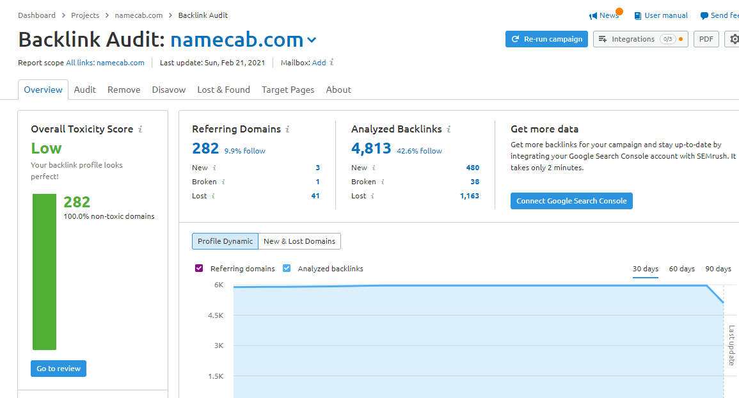Click the Send feedback speech bubble icon

click(x=706, y=15)
